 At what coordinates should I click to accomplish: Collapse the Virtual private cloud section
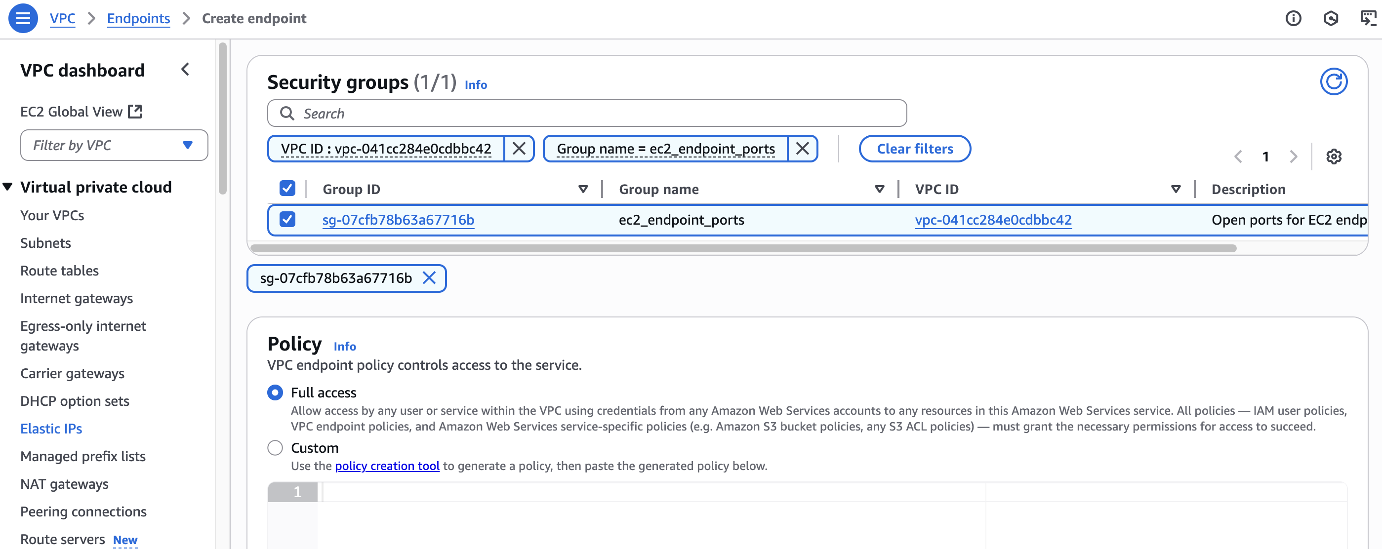click(x=8, y=187)
